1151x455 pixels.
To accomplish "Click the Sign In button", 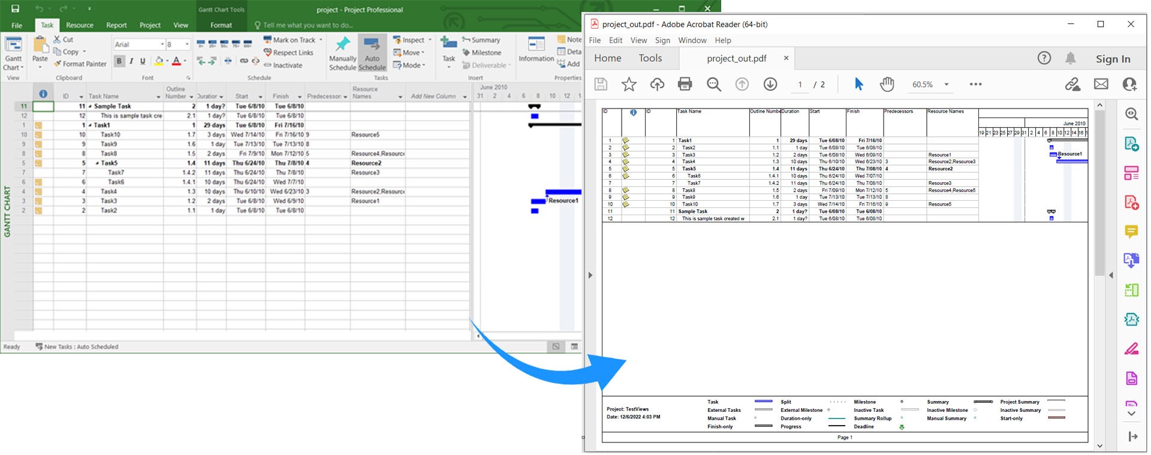I will click(1113, 59).
